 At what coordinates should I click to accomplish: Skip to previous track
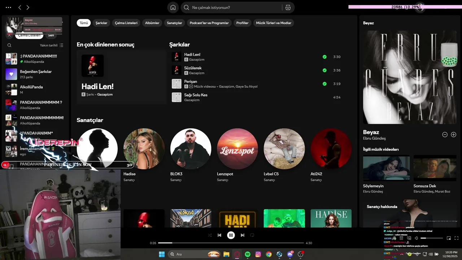pos(219,235)
